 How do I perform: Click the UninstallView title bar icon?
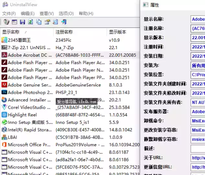pos(5,5)
